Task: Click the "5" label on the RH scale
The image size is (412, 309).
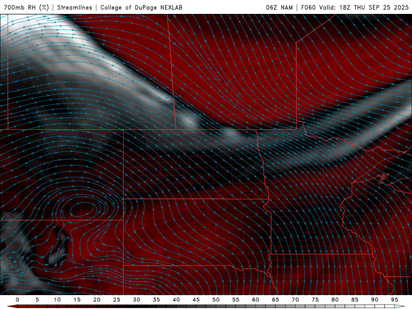Action: tap(37, 300)
